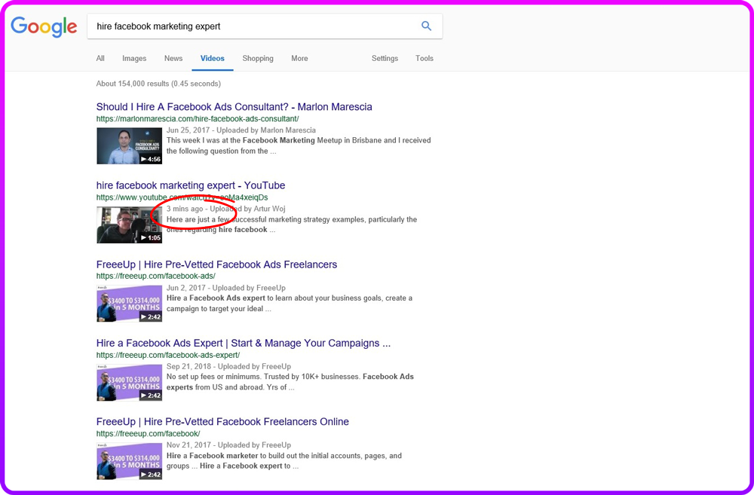Open 'FreeeUp | Hire Pre-Vetted Facebook Freelancers Online' result

tap(222, 421)
